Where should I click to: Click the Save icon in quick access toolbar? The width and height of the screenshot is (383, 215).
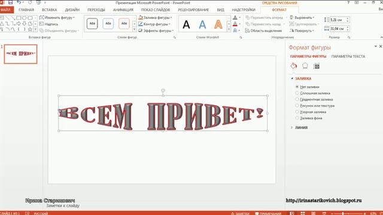[x=10, y=2]
